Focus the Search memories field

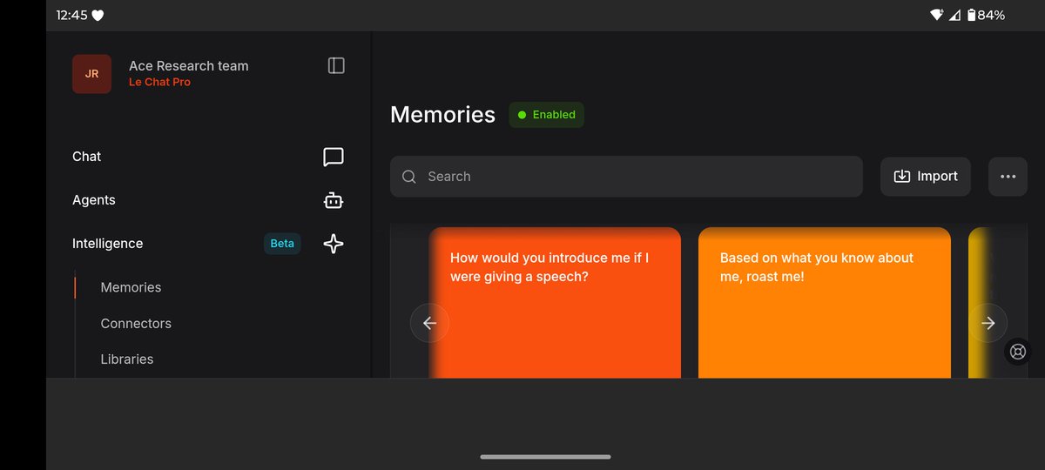click(626, 177)
